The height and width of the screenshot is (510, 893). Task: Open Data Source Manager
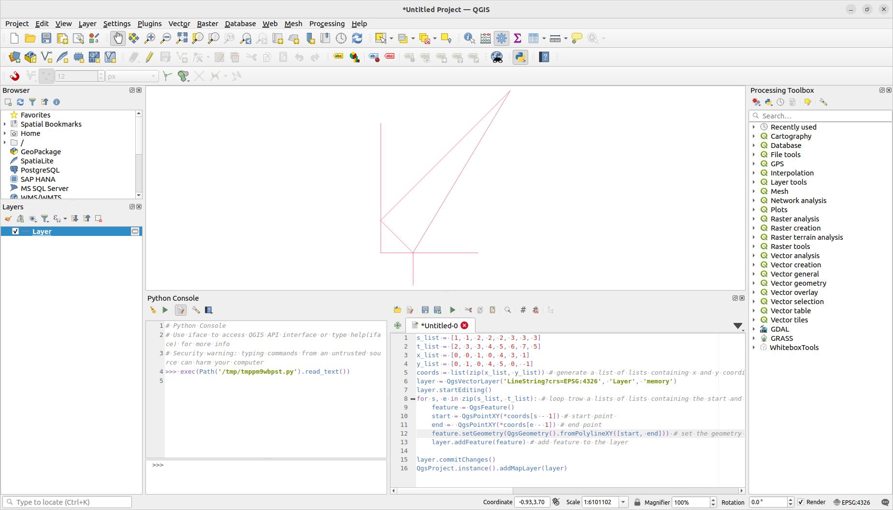click(14, 57)
